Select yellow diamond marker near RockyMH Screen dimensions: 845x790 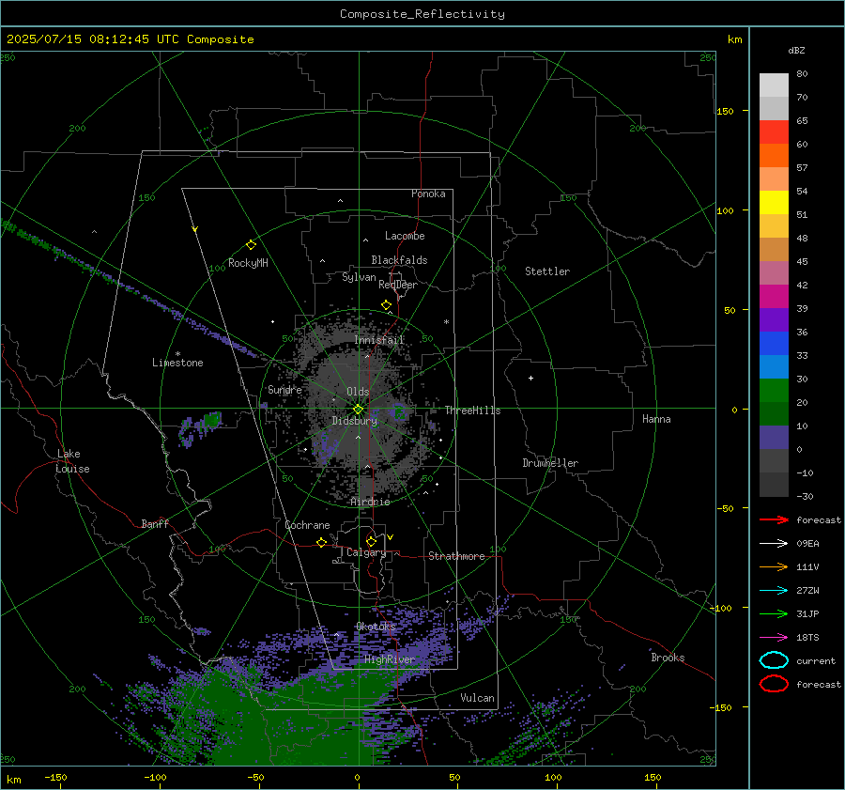click(251, 245)
